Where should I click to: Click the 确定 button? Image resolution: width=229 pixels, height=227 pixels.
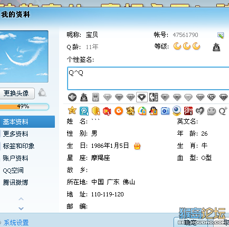point(191,222)
